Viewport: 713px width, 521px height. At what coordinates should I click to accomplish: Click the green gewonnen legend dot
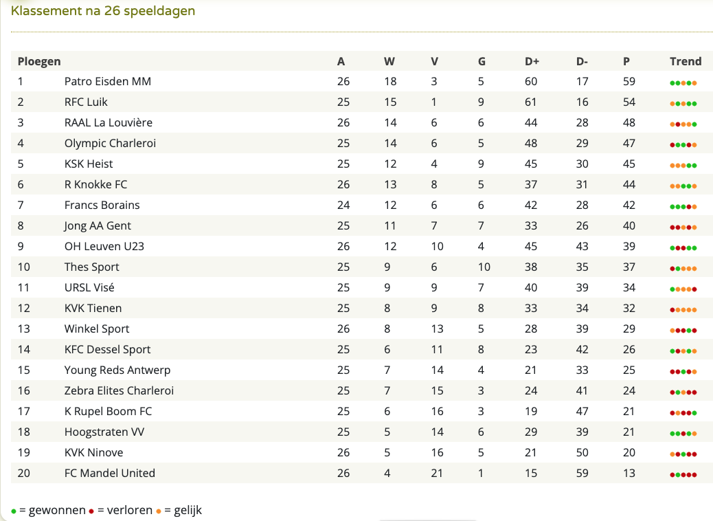point(14,511)
